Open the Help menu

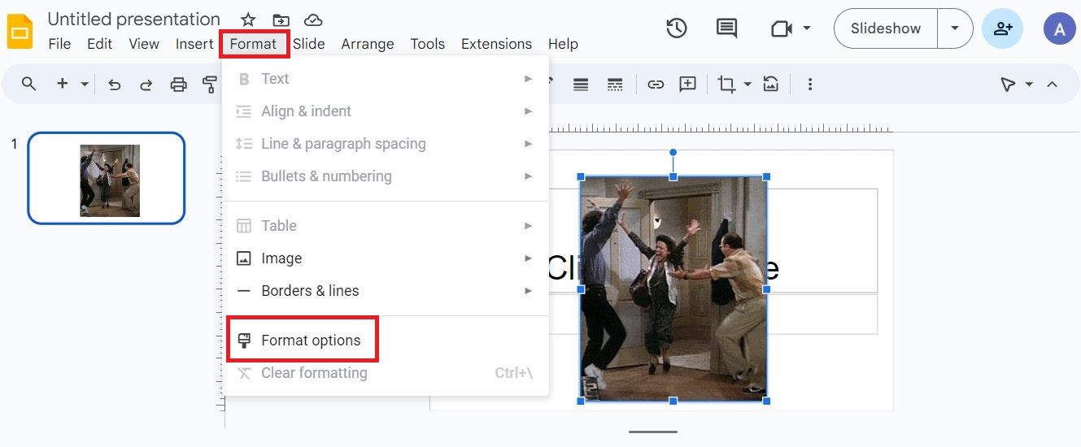pyautogui.click(x=563, y=44)
